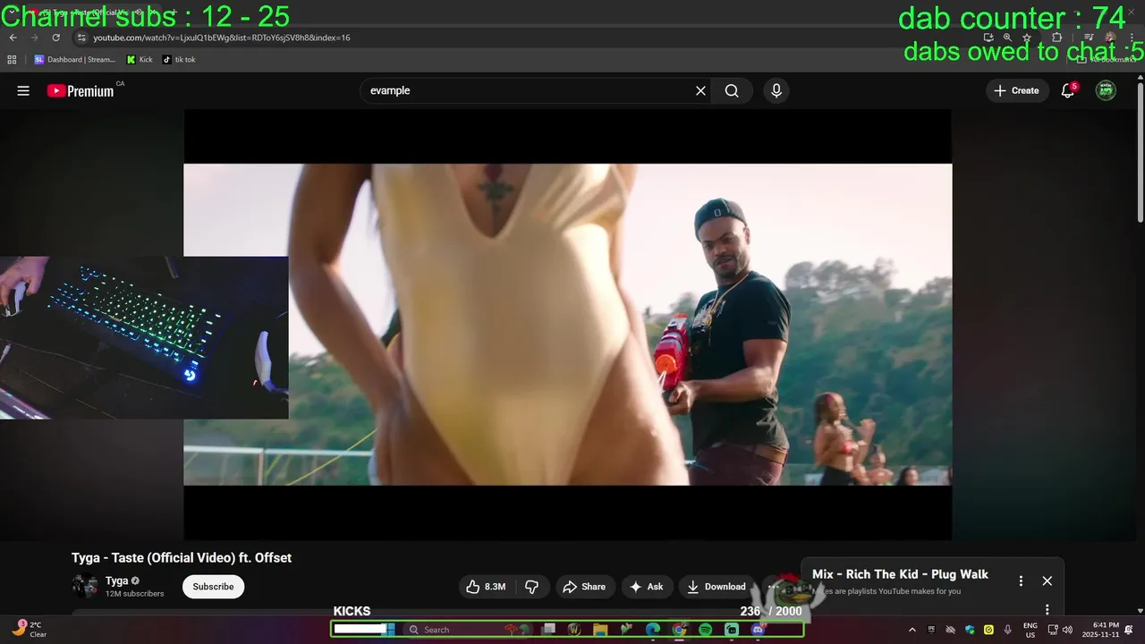The image size is (1145, 644).
Task: Go back in browser history
Action: (13, 38)
